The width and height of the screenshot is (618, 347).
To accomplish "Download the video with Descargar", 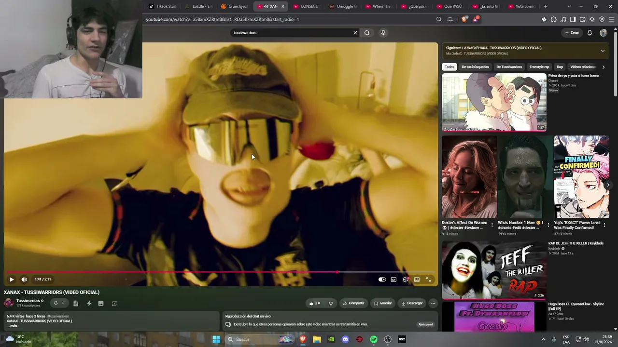I will coord(412,303).
